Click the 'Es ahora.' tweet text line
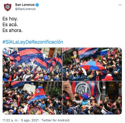The width and height of the screenshot is (125, 123). pyautogui.click(x=12, y=30)
